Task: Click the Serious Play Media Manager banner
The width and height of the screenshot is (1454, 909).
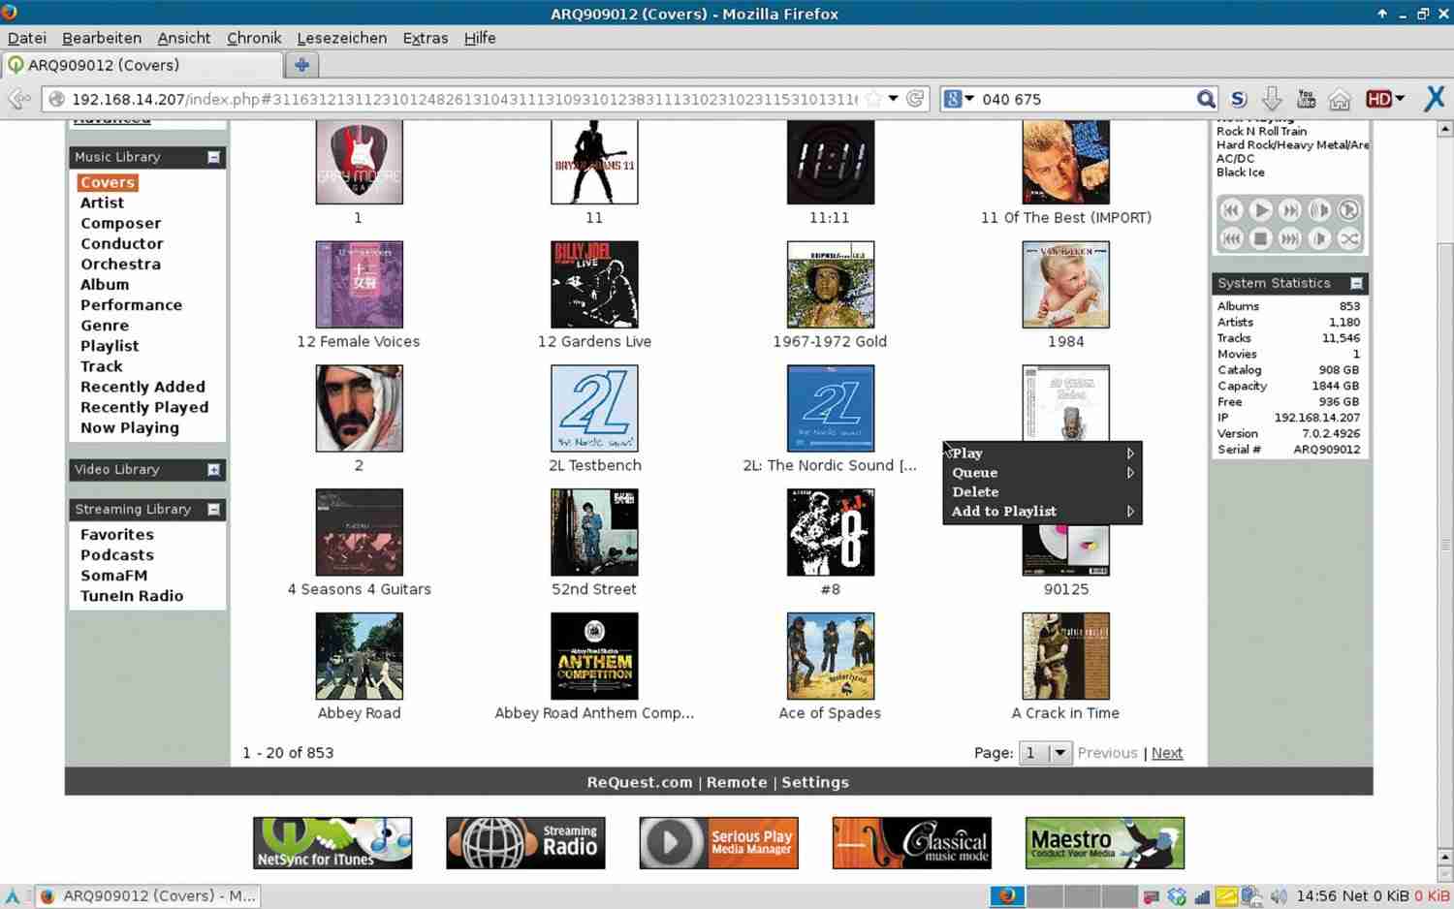Action: [x=718, y=843]
